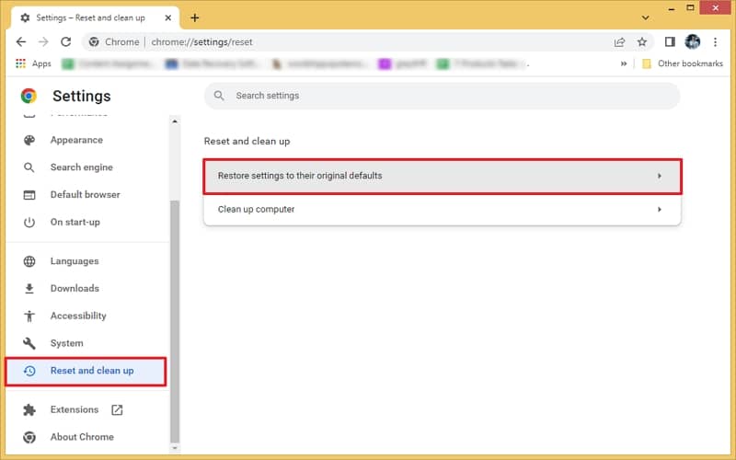Open Other bookmarks folder
The height and width of the screenshot is (460, 736).
[x=683, y=63]
